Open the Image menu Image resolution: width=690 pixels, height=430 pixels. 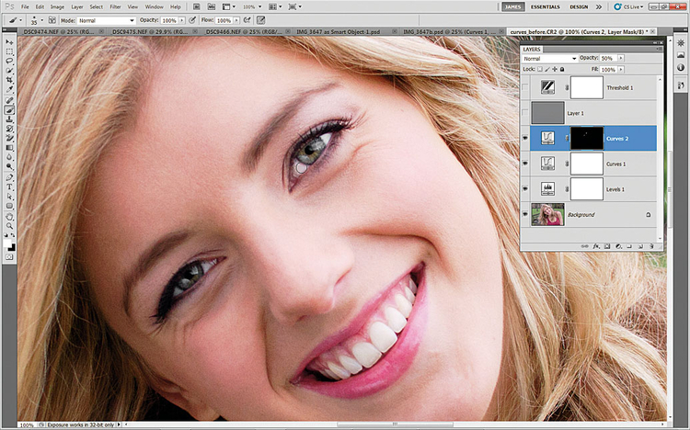click(x=57, y=7)
